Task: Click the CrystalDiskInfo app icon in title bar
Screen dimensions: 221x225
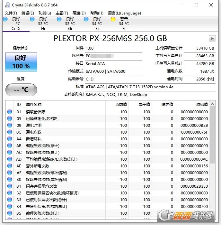Action: [8, 5]
